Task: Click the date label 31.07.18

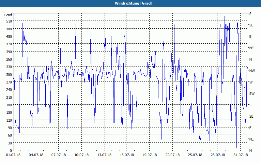Action: pyautogui.click(x=240, y=155)
